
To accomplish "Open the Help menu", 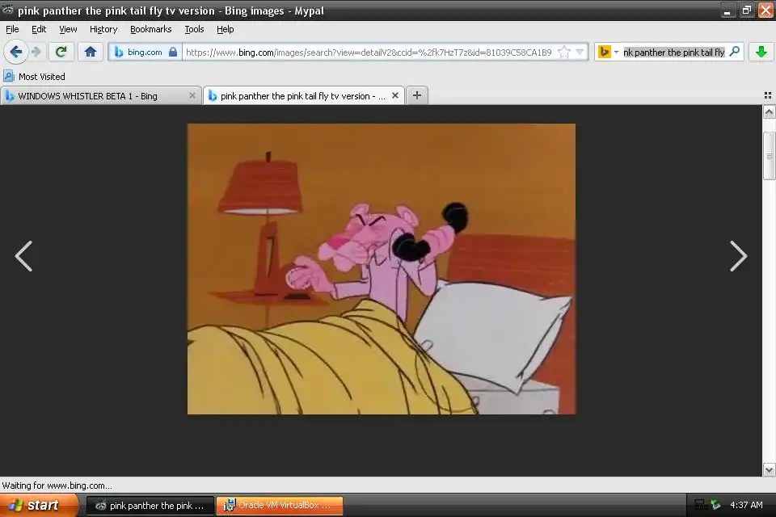I will click(226, 29).
